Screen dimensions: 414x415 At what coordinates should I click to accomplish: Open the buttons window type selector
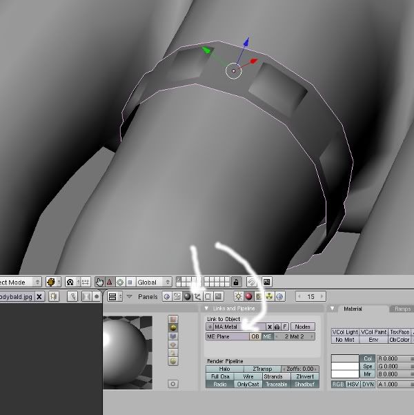coord(115,297)
